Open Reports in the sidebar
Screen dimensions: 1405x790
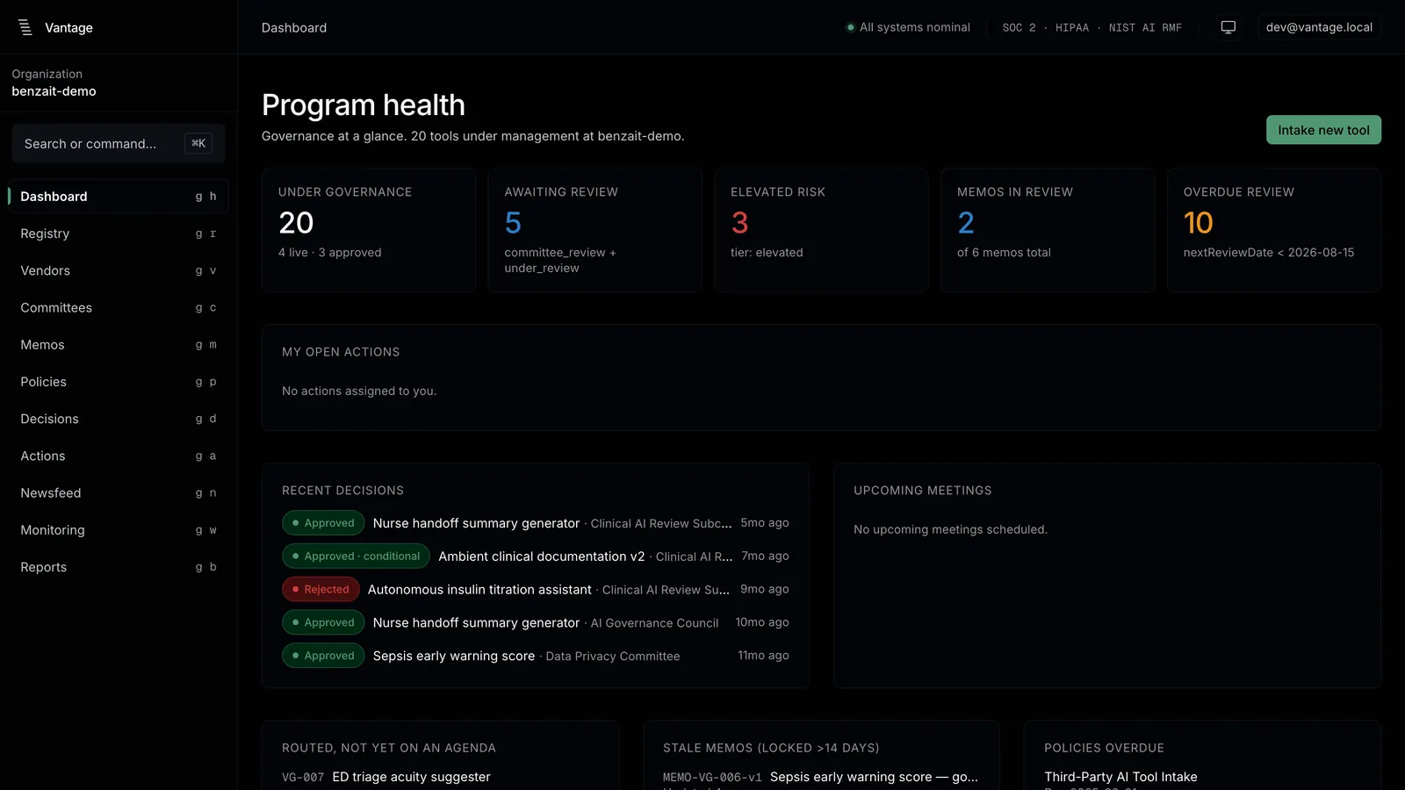point(119,567)
